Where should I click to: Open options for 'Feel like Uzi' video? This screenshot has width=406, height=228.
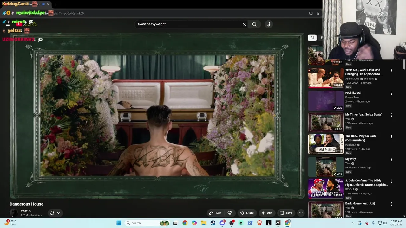click(391, 93)
